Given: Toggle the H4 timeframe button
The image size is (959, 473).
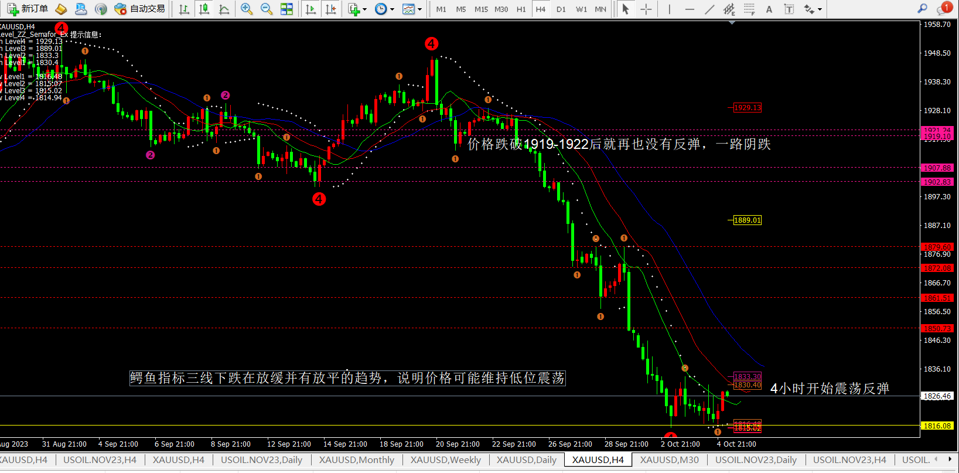Looking at the screenshot, I should coord(541,9).
